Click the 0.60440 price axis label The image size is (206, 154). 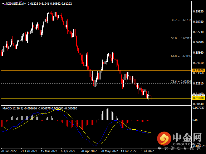click(198, 104)
